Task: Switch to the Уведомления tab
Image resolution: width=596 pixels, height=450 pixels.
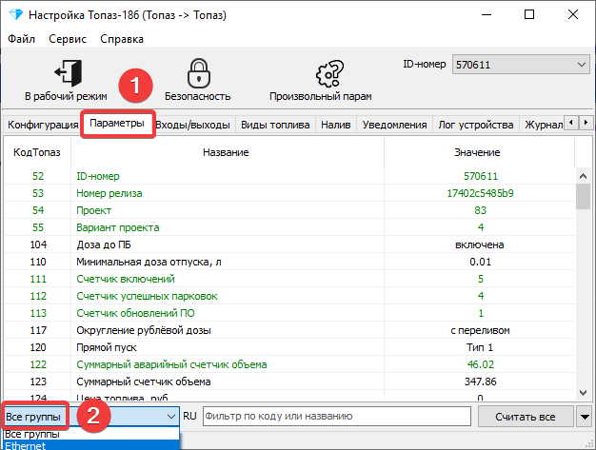Action: [x=394, y=125]
